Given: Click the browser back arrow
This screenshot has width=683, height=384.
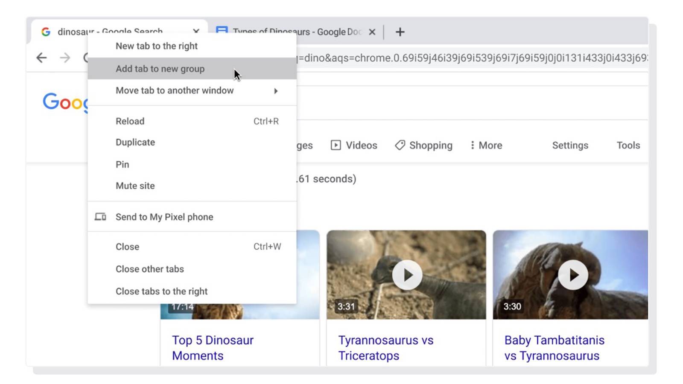Looking at the screenshot, I should pos(41,58).
